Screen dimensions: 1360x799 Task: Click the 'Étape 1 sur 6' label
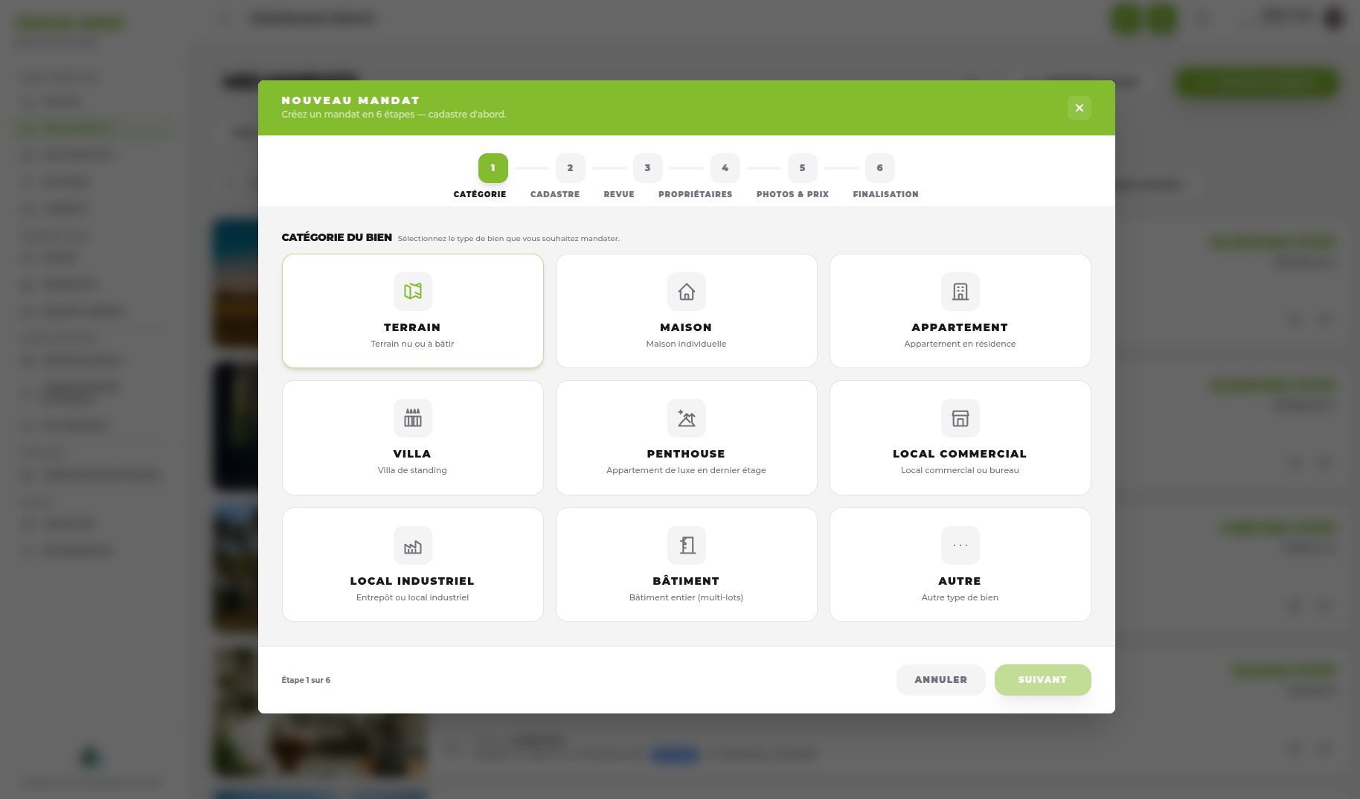(306, 680)
